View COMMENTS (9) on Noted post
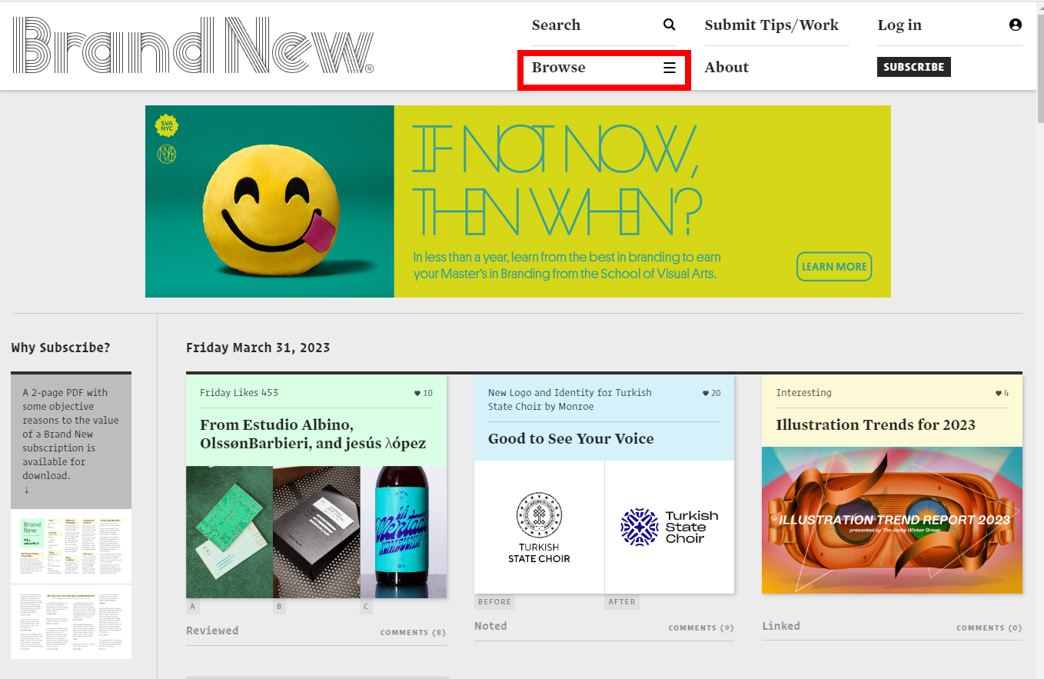This screenshot has height=679, width=1044. tap(701, 627)
